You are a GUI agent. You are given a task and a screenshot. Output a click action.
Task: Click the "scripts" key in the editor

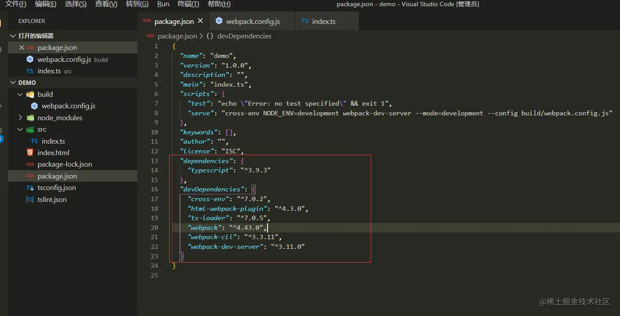[x=197, y=94]
